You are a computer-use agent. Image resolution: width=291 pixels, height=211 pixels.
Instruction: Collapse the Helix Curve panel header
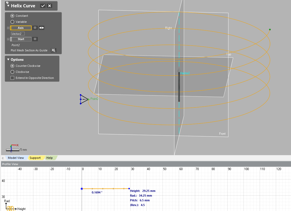point(8,6)
